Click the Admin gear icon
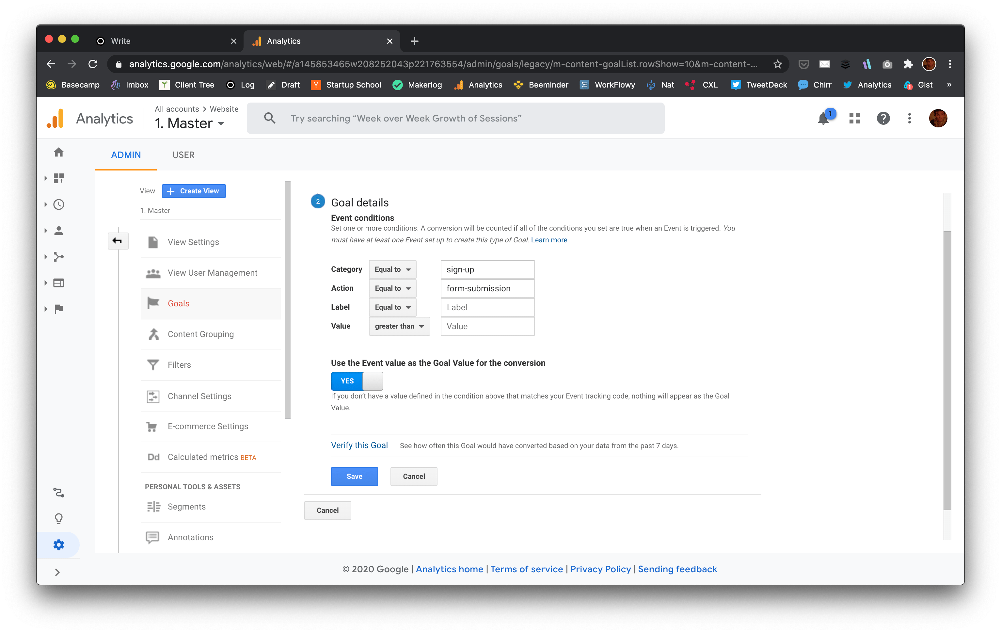The image size is (1001, 633). tap(59, 545)
